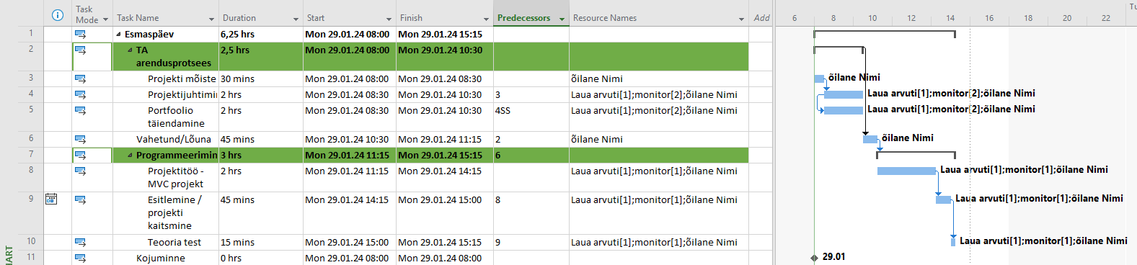Image resolution: width=1137 pixels, height=265 pixels.
Task: Select row number 1 header
Action: (x=31, y=33)
